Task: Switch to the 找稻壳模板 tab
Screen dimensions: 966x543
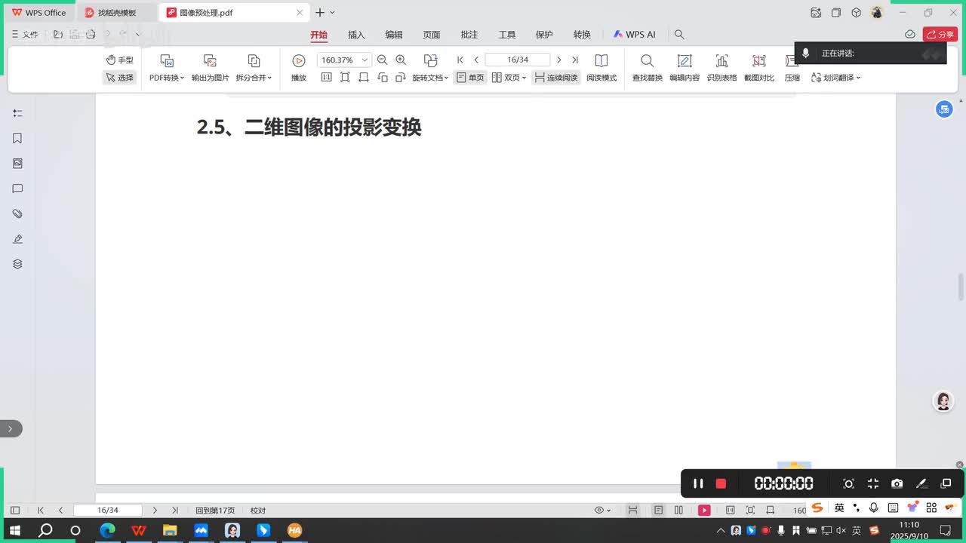Action: (118, 13)
